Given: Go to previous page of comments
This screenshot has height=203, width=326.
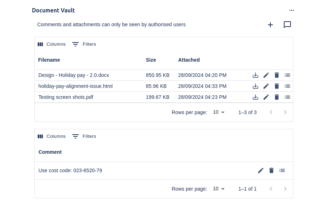Looking at the screenshot, I should pos(271,189).
